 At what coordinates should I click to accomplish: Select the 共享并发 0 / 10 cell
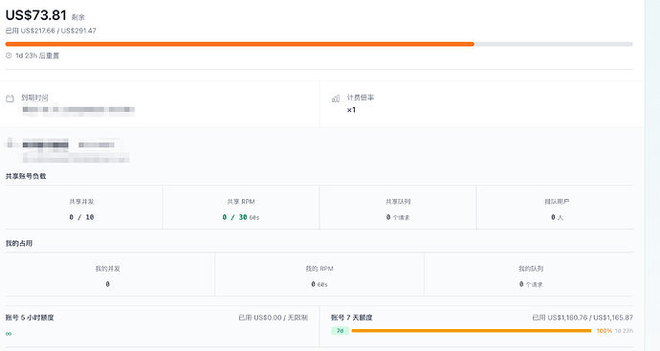pyautogui.click(x=84, y=208)
